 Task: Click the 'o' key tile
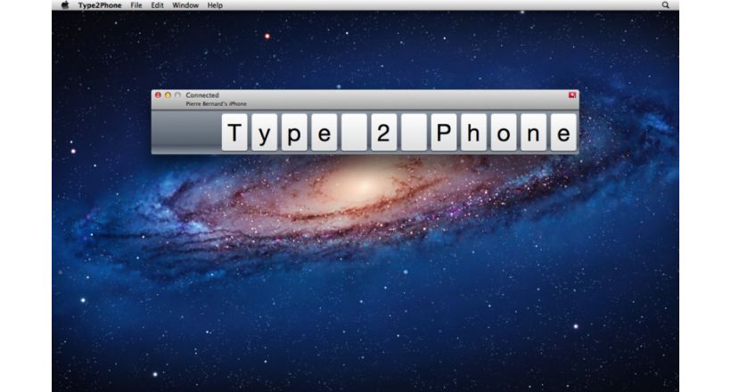pyautogui.click(x=504, y=133)
